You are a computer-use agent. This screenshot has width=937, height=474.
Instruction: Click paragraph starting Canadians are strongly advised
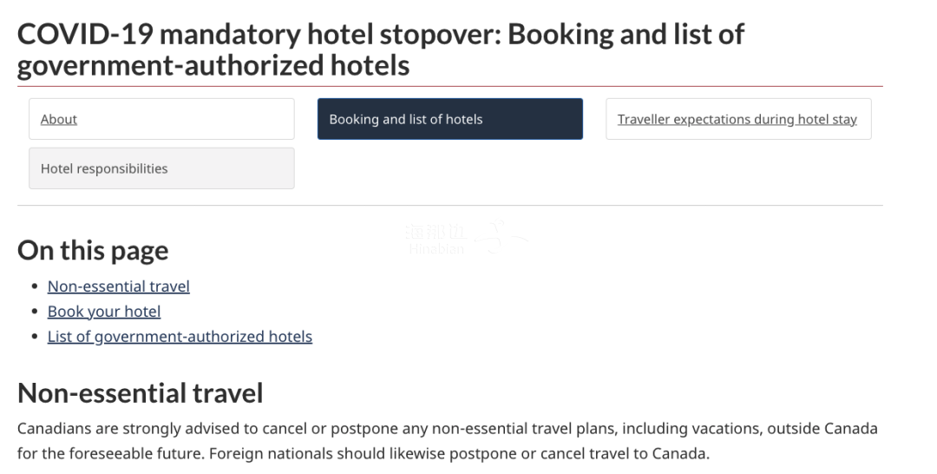[448, 441]
